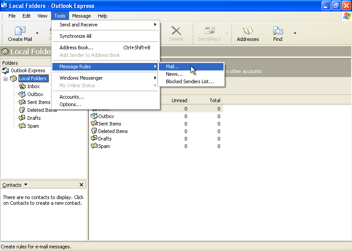The height and width of the screenshot is (251, 352).
Task: Open the View menu
Action: click(42, 16)
